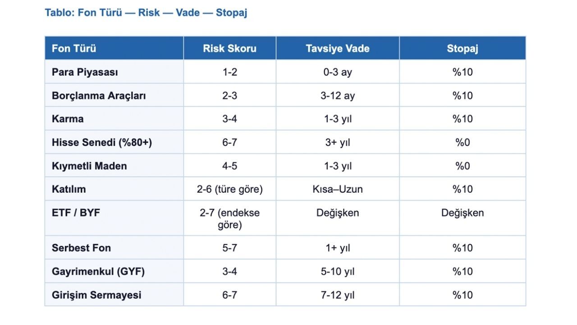Select the Gayrimenkul (GYF) row label
The image size is (577, 325).
click(98, 272)
